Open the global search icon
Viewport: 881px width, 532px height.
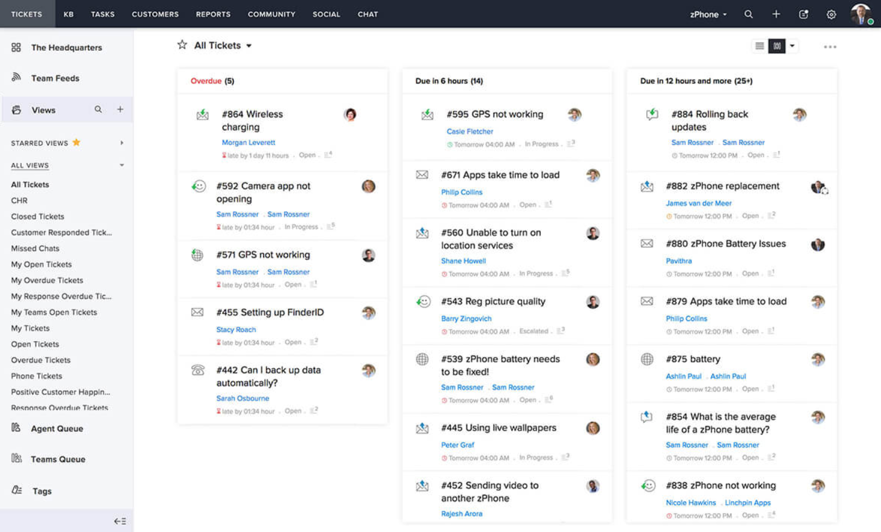click(748, 14)
